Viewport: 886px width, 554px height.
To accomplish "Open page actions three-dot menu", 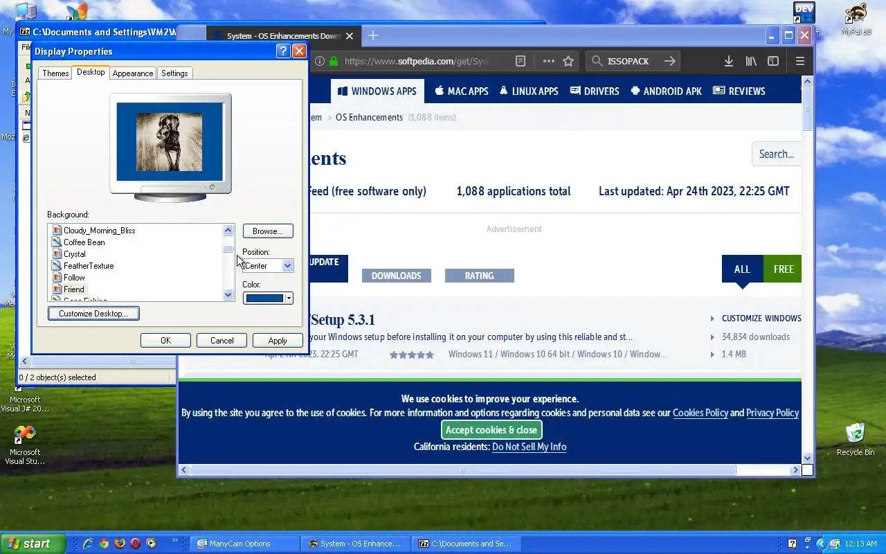I will click(x=549, y=61).
